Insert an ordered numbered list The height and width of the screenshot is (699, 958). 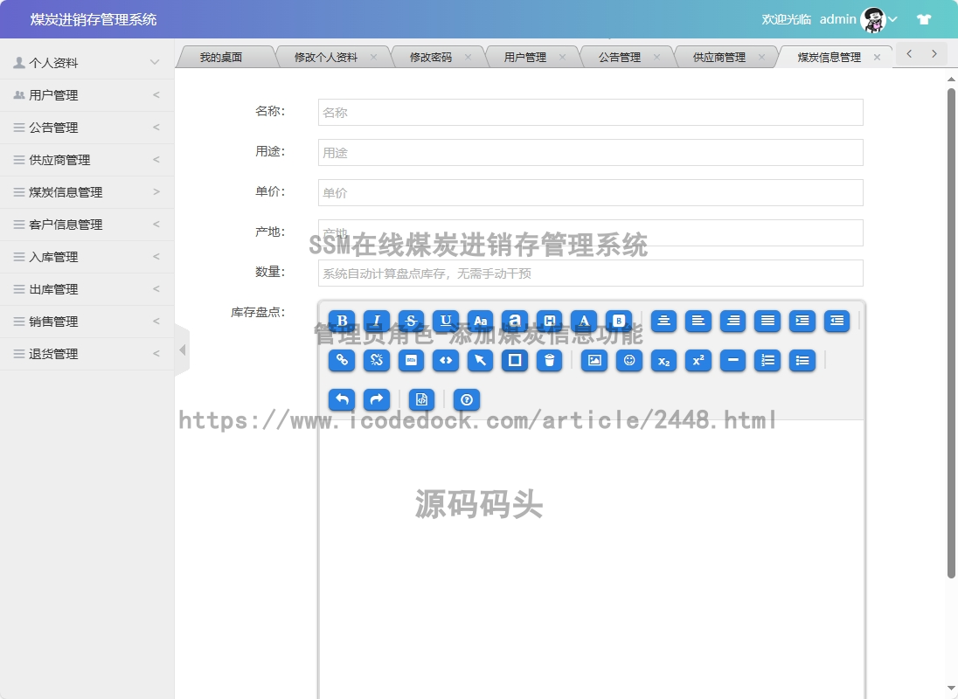(x=767, y=360)
